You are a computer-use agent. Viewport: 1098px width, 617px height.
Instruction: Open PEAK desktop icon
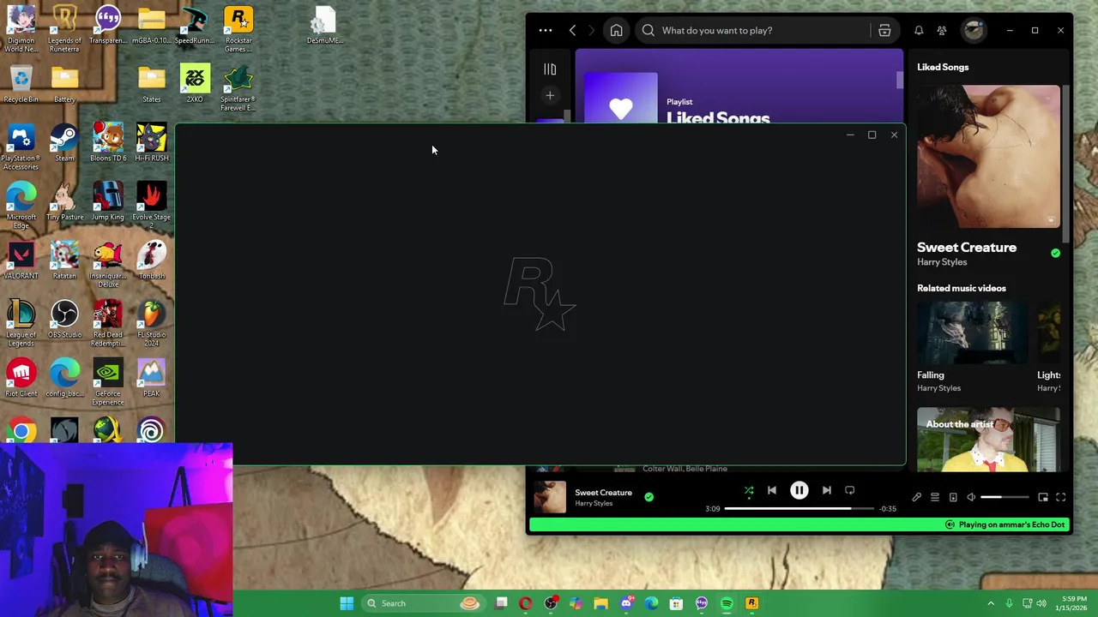[151, 379]
